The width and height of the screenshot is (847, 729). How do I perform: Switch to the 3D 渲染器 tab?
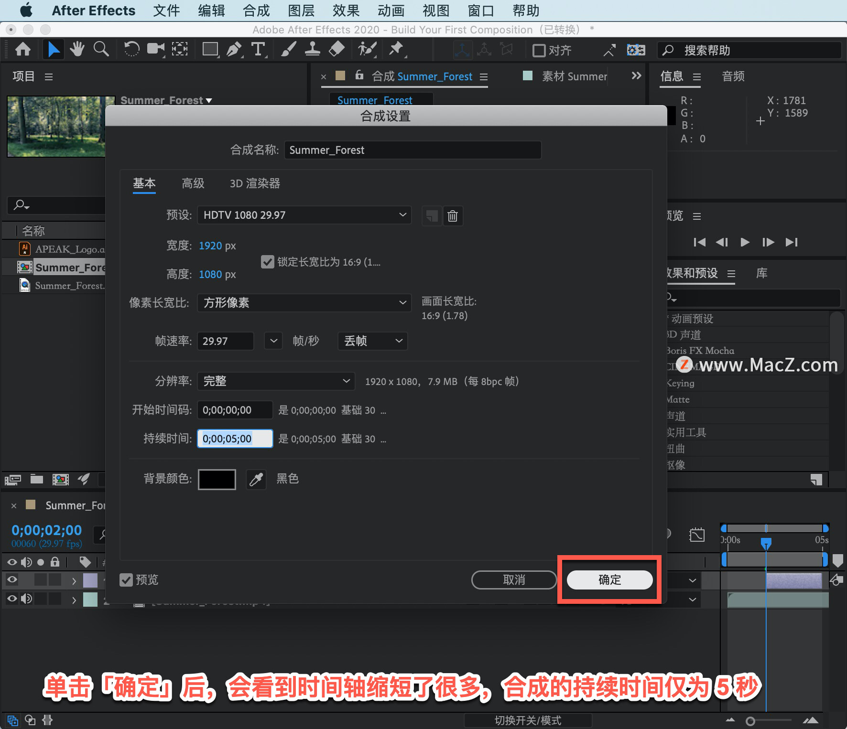(255, 183)
